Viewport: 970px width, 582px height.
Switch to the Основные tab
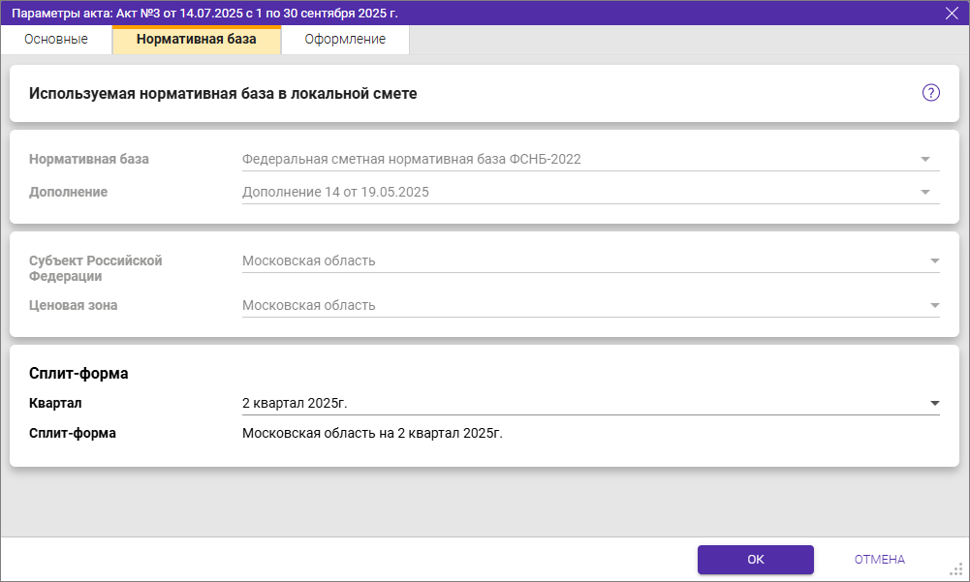click(56, 40)
